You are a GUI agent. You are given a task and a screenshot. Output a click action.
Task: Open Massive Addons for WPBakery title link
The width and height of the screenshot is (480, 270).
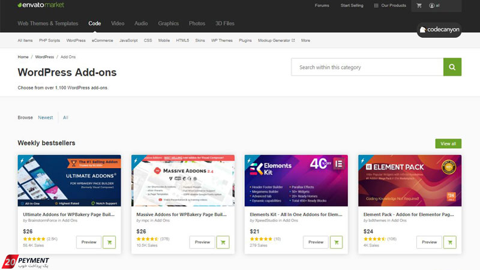(182, 215)
